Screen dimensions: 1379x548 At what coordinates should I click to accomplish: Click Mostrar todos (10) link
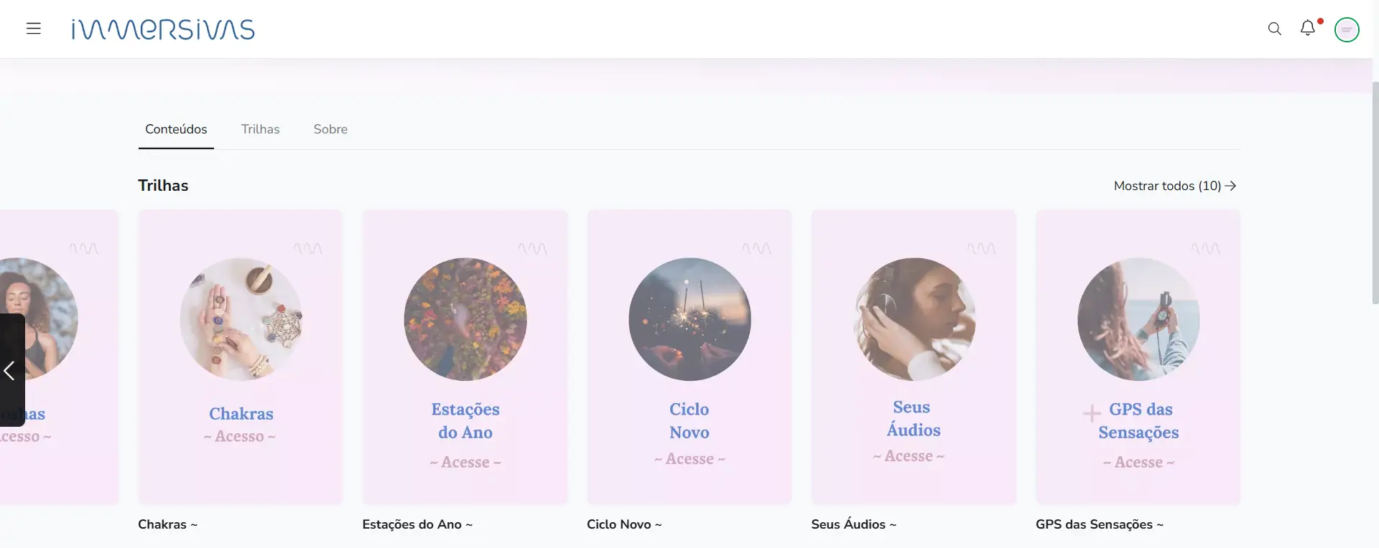click(x=1174, y=186)
